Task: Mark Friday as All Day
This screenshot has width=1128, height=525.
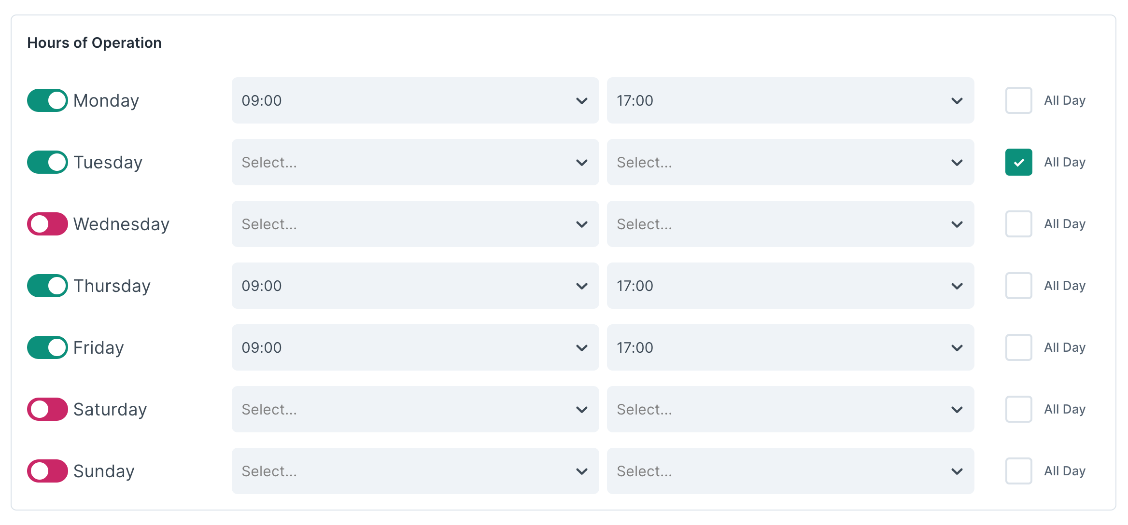Action: click(x=1018, y=347)
